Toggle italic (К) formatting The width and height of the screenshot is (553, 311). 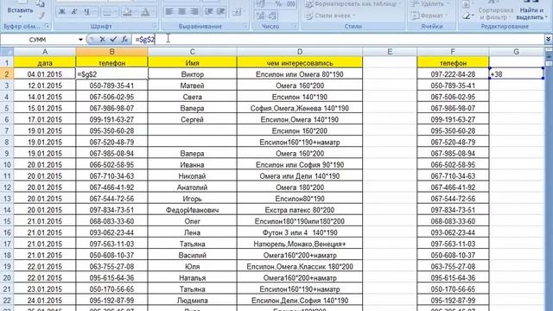74,11
